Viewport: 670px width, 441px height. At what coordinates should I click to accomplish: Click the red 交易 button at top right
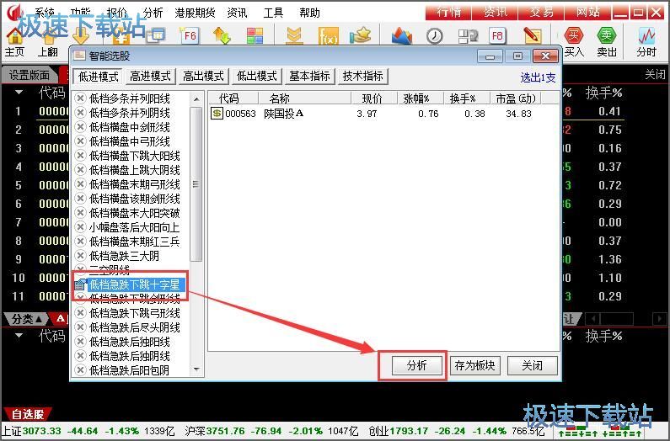pos(541,12)
